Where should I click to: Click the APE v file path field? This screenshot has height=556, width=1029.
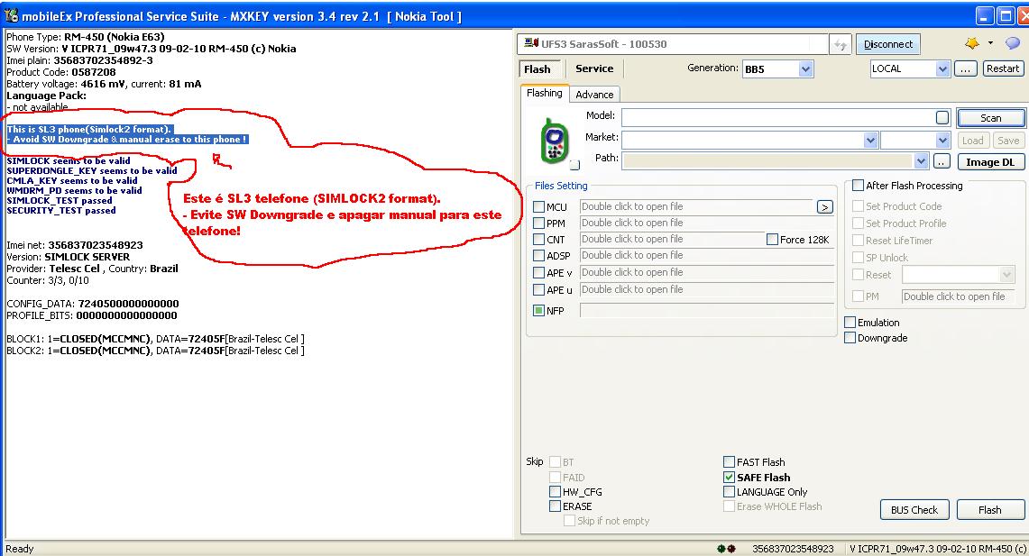click(707, 273)
